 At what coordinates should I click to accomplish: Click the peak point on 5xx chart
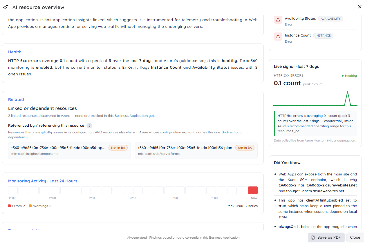tap(347, 92)
